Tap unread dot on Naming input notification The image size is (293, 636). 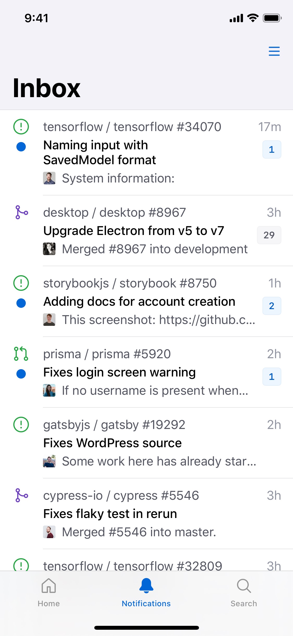point(21,146)
